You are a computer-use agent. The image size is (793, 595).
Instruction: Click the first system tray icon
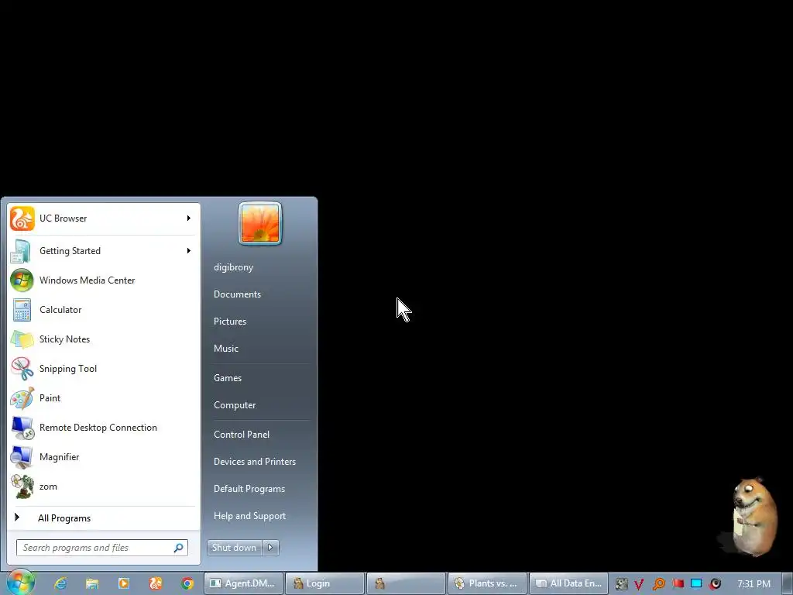(621, 584)
